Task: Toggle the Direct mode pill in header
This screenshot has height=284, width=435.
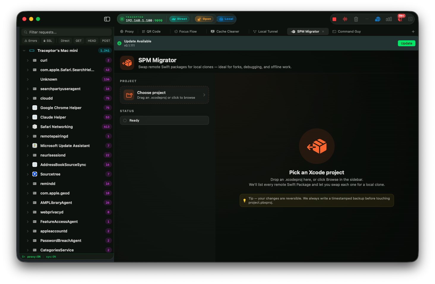Action: [x=179, y=19]
